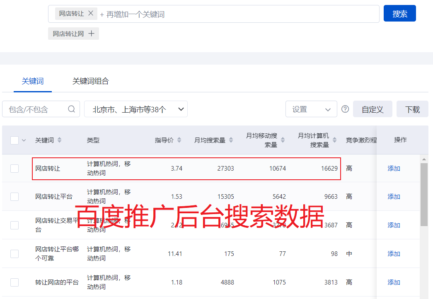
Task: Sort by 月均计算机搜索量 column arrows
Action: [x=334, y=140]
